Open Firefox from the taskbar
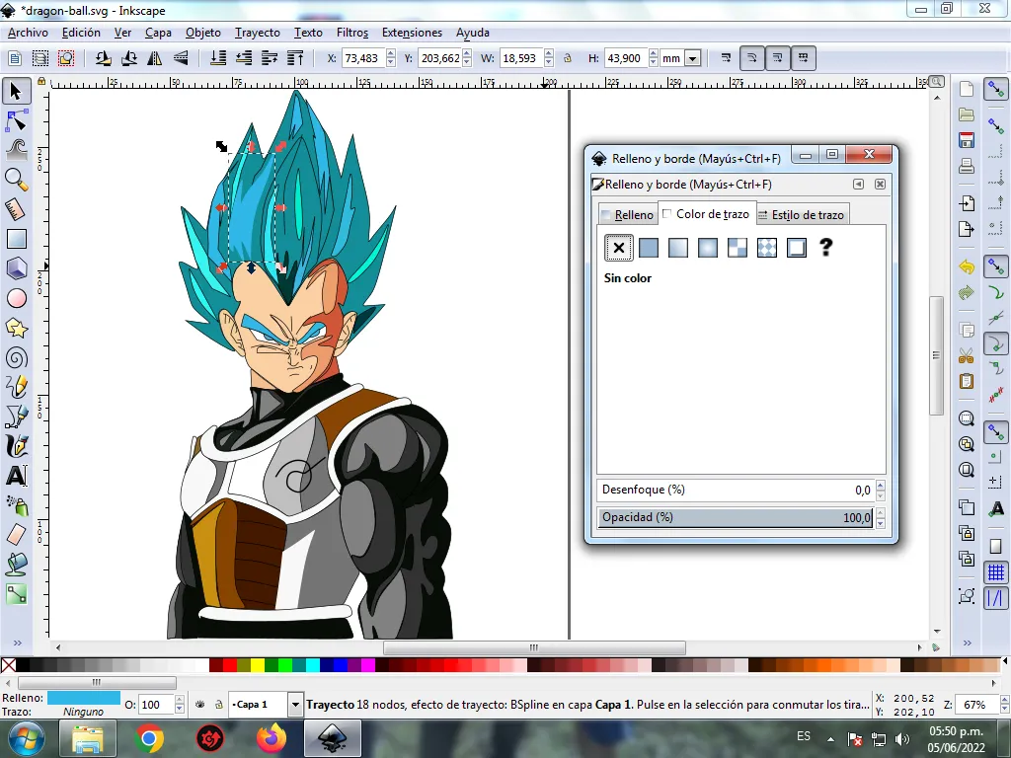The height and width of the screenshot is (758, 1011). [272, 738]
